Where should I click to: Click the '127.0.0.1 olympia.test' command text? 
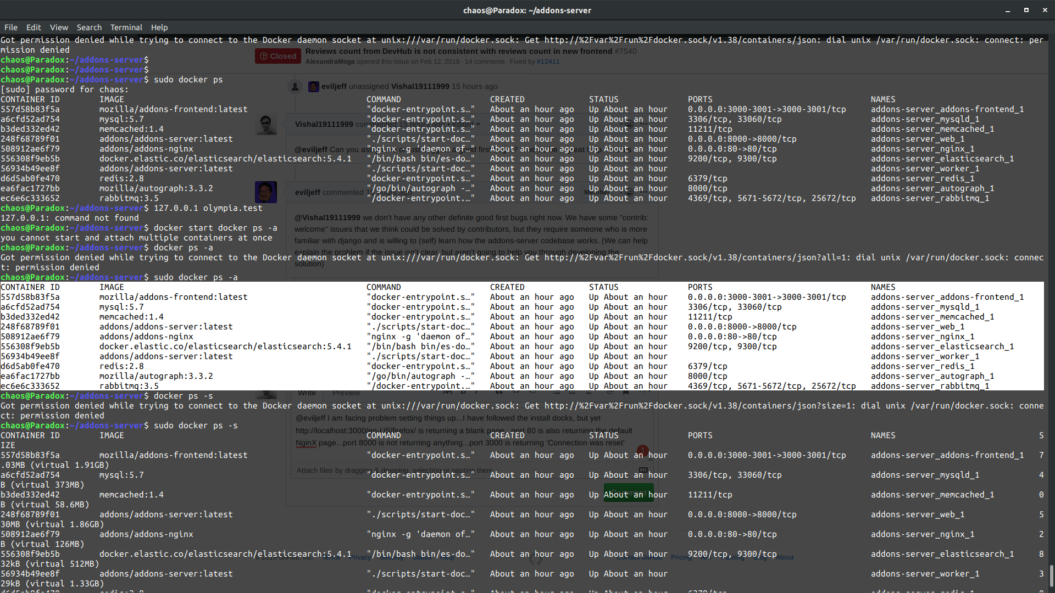pyautogui.click(x=208, y=208)
